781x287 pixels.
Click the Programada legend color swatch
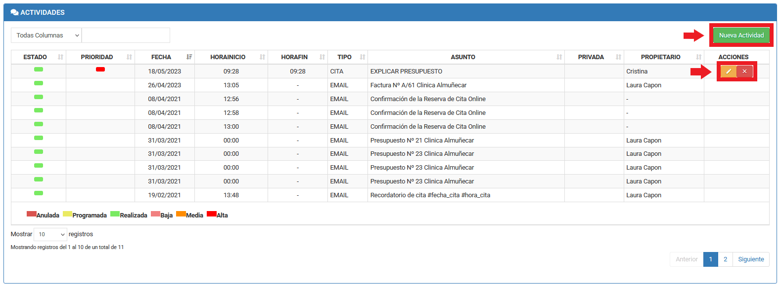tap(68, 214)
